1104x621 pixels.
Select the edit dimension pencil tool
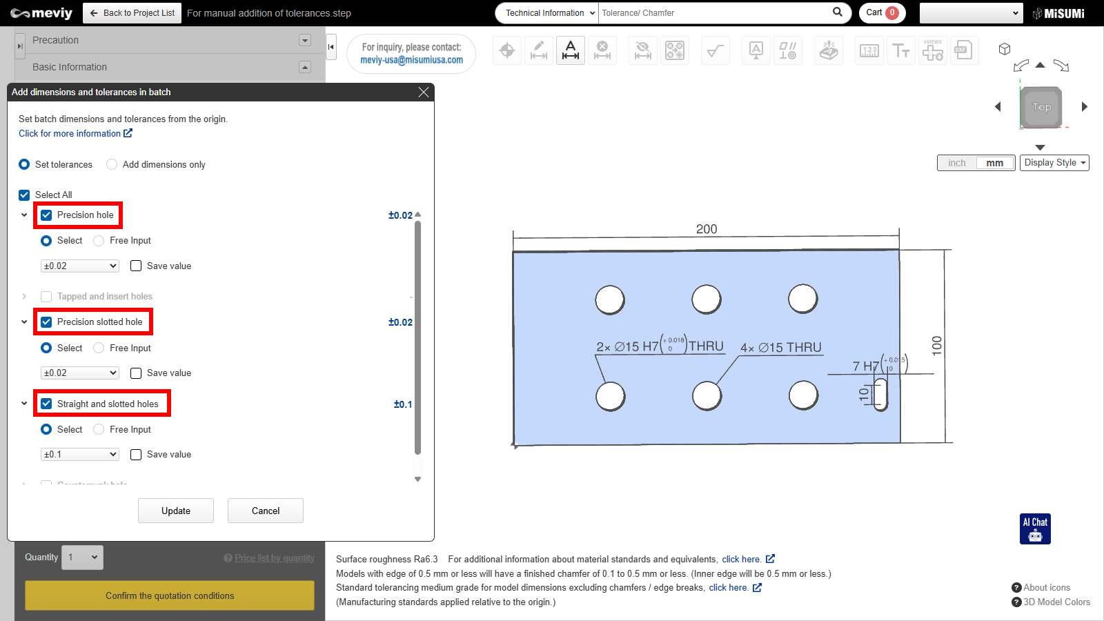click(539, 50)
